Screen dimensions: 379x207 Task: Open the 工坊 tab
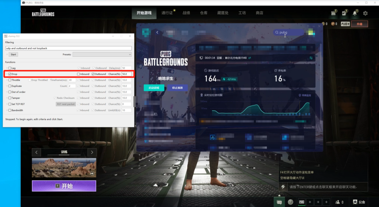click(242, 13)
